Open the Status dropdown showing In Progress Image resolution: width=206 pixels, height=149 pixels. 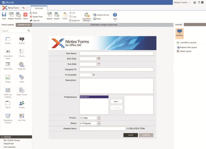pyautogui.click(x=90, y=123)
